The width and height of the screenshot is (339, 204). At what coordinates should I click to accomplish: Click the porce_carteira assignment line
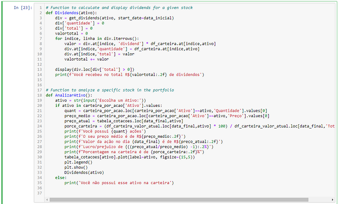(x=199, y=126)
